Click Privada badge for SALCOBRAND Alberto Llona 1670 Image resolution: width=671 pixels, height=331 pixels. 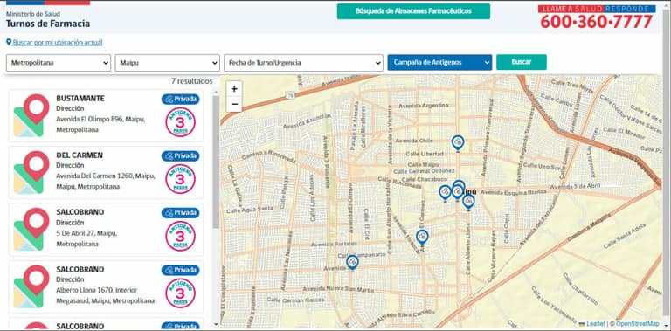[180, 270]
